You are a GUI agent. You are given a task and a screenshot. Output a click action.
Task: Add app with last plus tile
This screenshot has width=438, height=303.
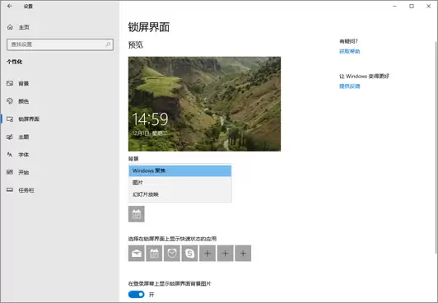coord(243,254)
